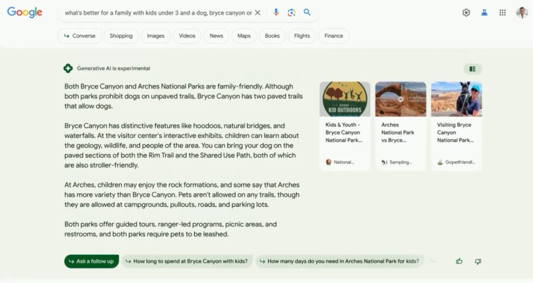Click the Google account profile picture

[x=522, y=13]
